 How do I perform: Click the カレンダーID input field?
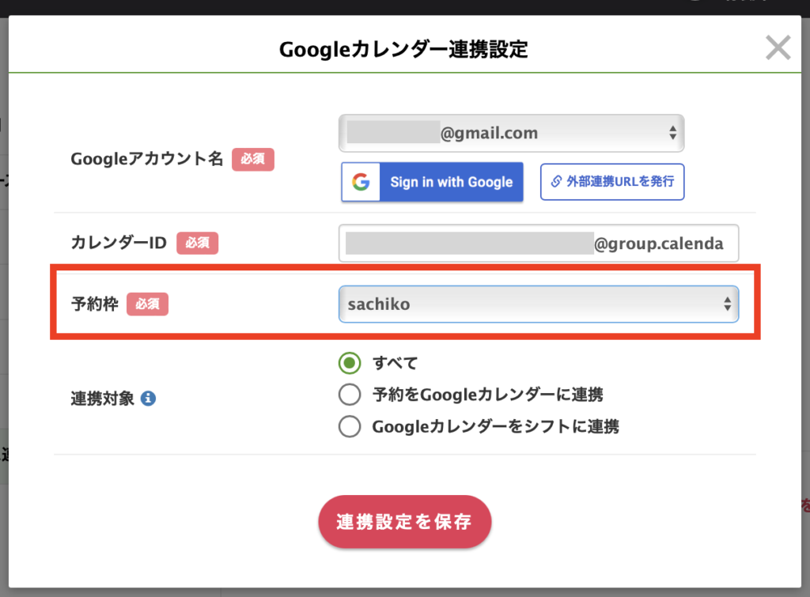tap(539, 244)
